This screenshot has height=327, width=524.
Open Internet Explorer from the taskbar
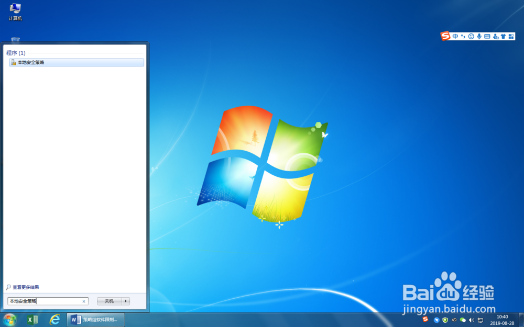54,320
